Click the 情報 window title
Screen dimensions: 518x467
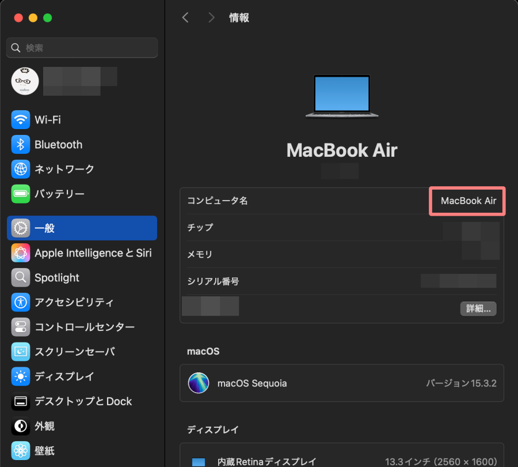[239, 17]
